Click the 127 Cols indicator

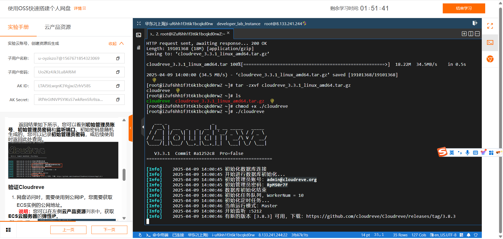point(419,235)
